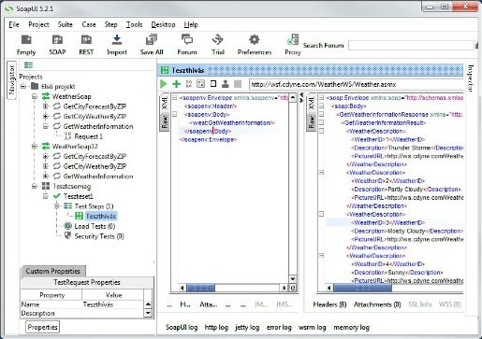Viewport: 482px width, 339px height.
Task: Click the gray cancel-request icon
Action: tap(238, 84)
